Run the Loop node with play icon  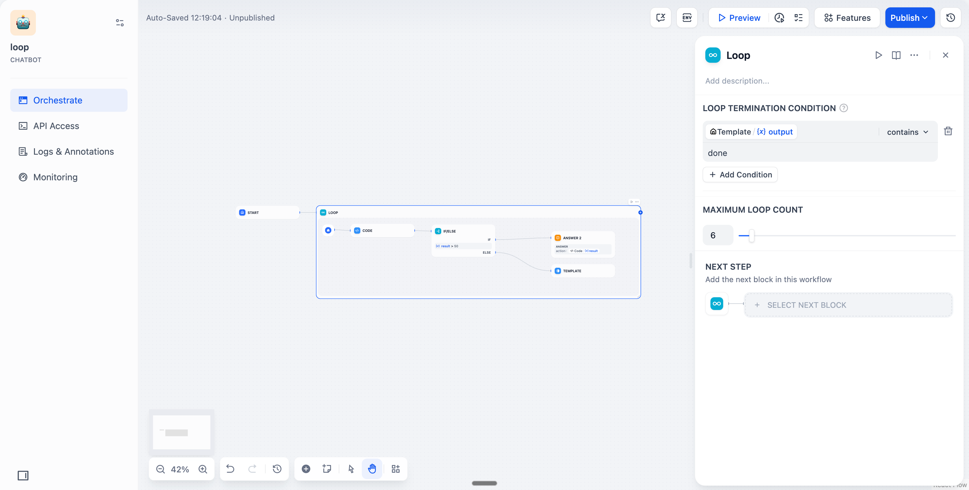pos(878,55)
